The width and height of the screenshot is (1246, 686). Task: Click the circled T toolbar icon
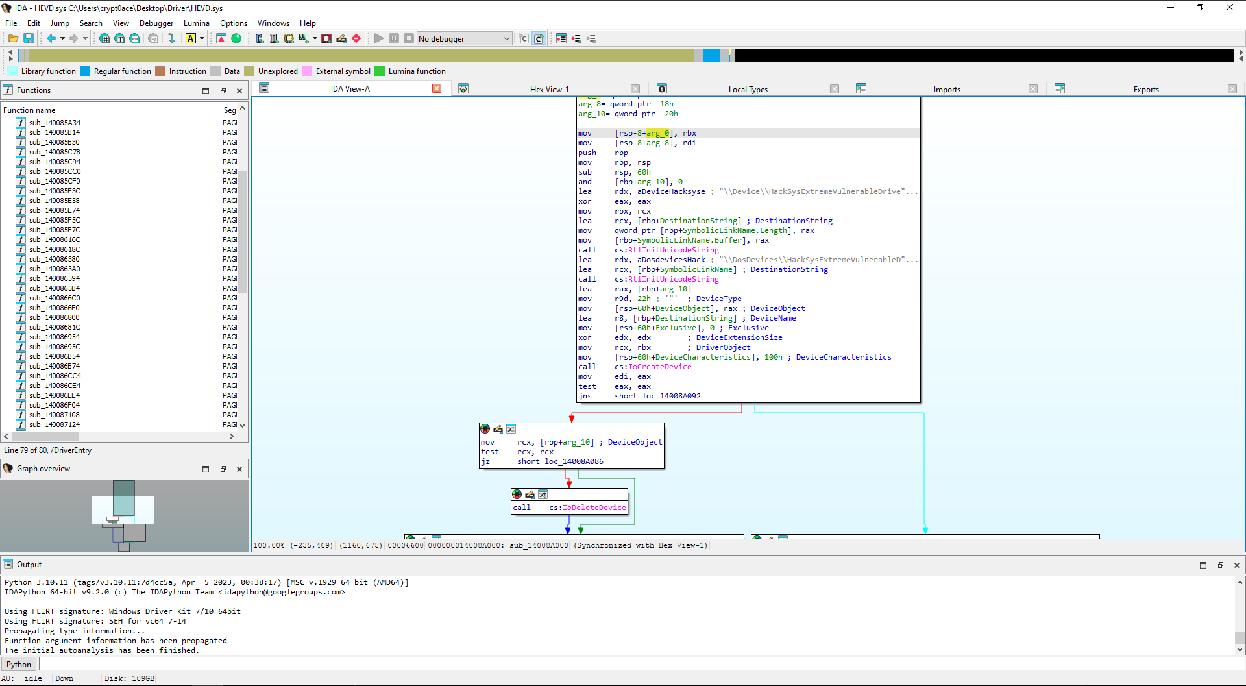119,39
